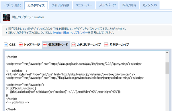Click the 現在のデザイン : custom label
This screenshot has width=172, height=111.
coord(28,17)
